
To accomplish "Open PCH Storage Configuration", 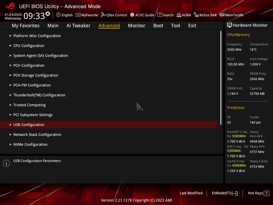I will (x=36, y=75).
